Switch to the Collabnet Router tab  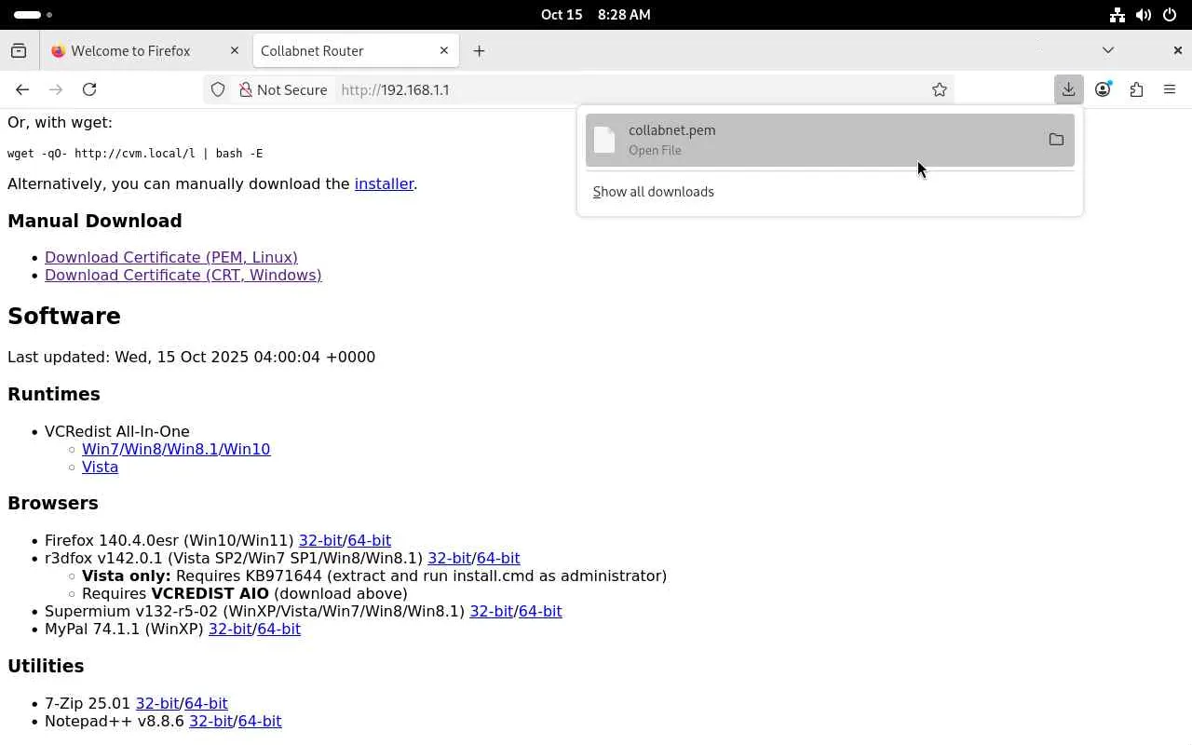tap(356, 51)
